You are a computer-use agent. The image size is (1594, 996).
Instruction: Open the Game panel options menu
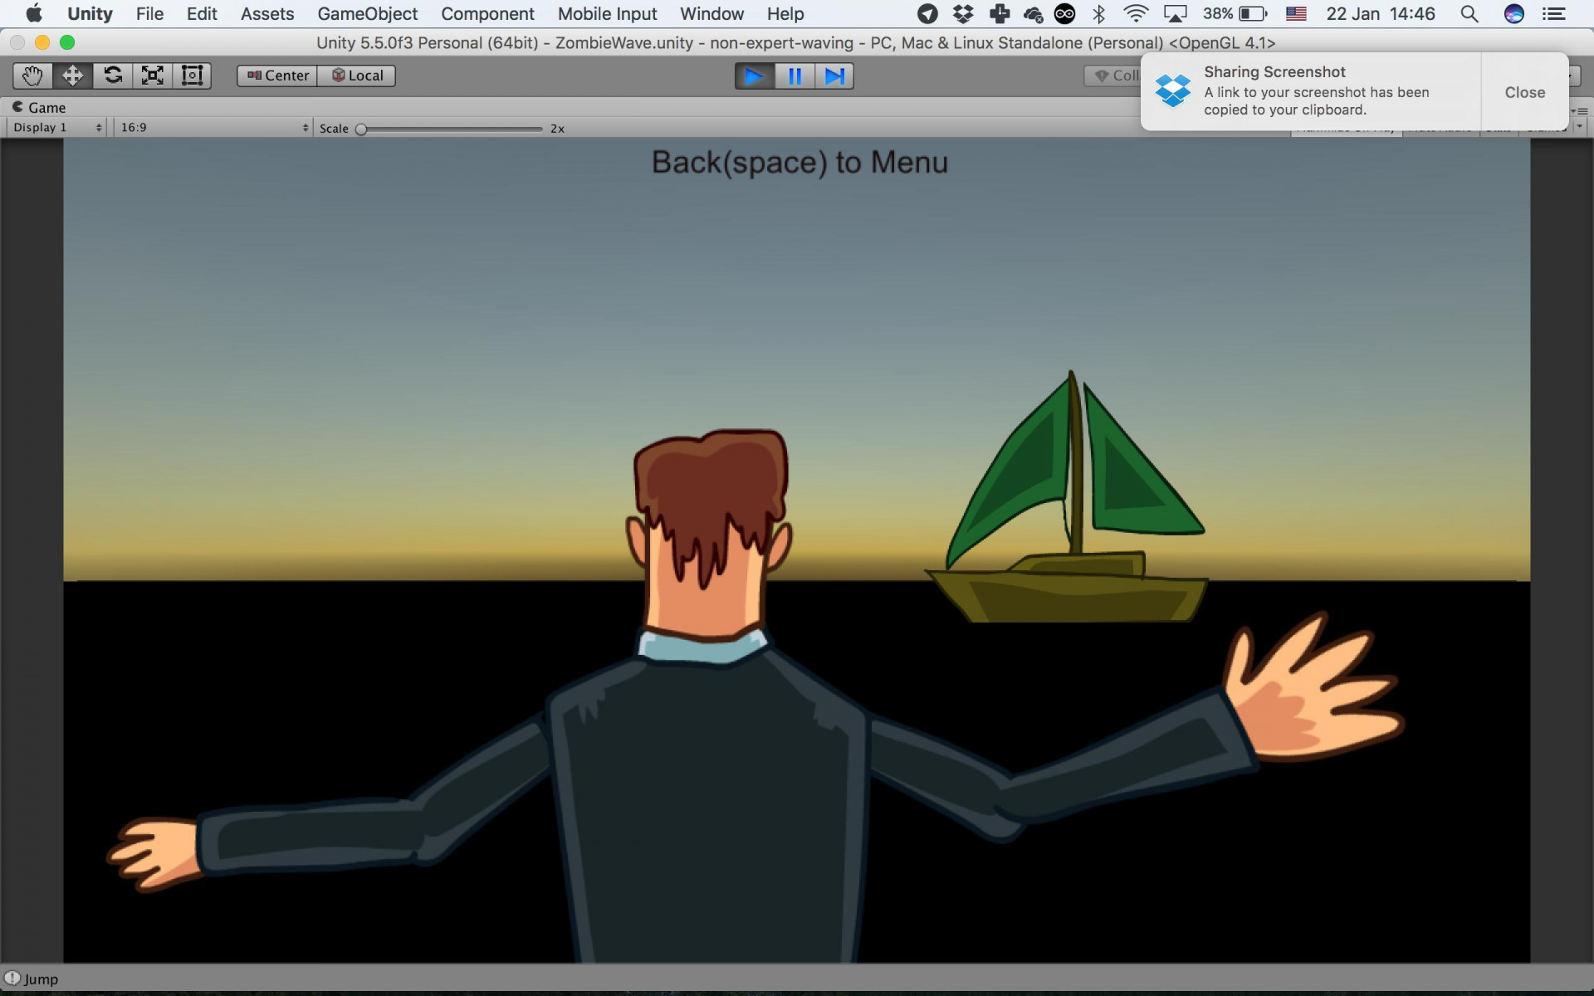point(1582,110)
